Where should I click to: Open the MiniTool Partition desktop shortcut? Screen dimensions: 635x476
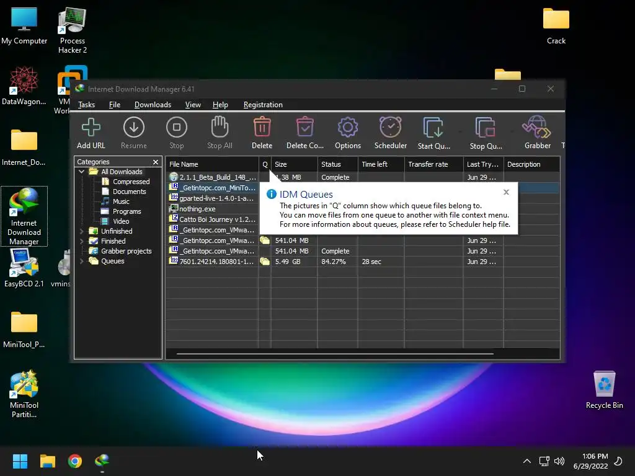click(24, 394)
